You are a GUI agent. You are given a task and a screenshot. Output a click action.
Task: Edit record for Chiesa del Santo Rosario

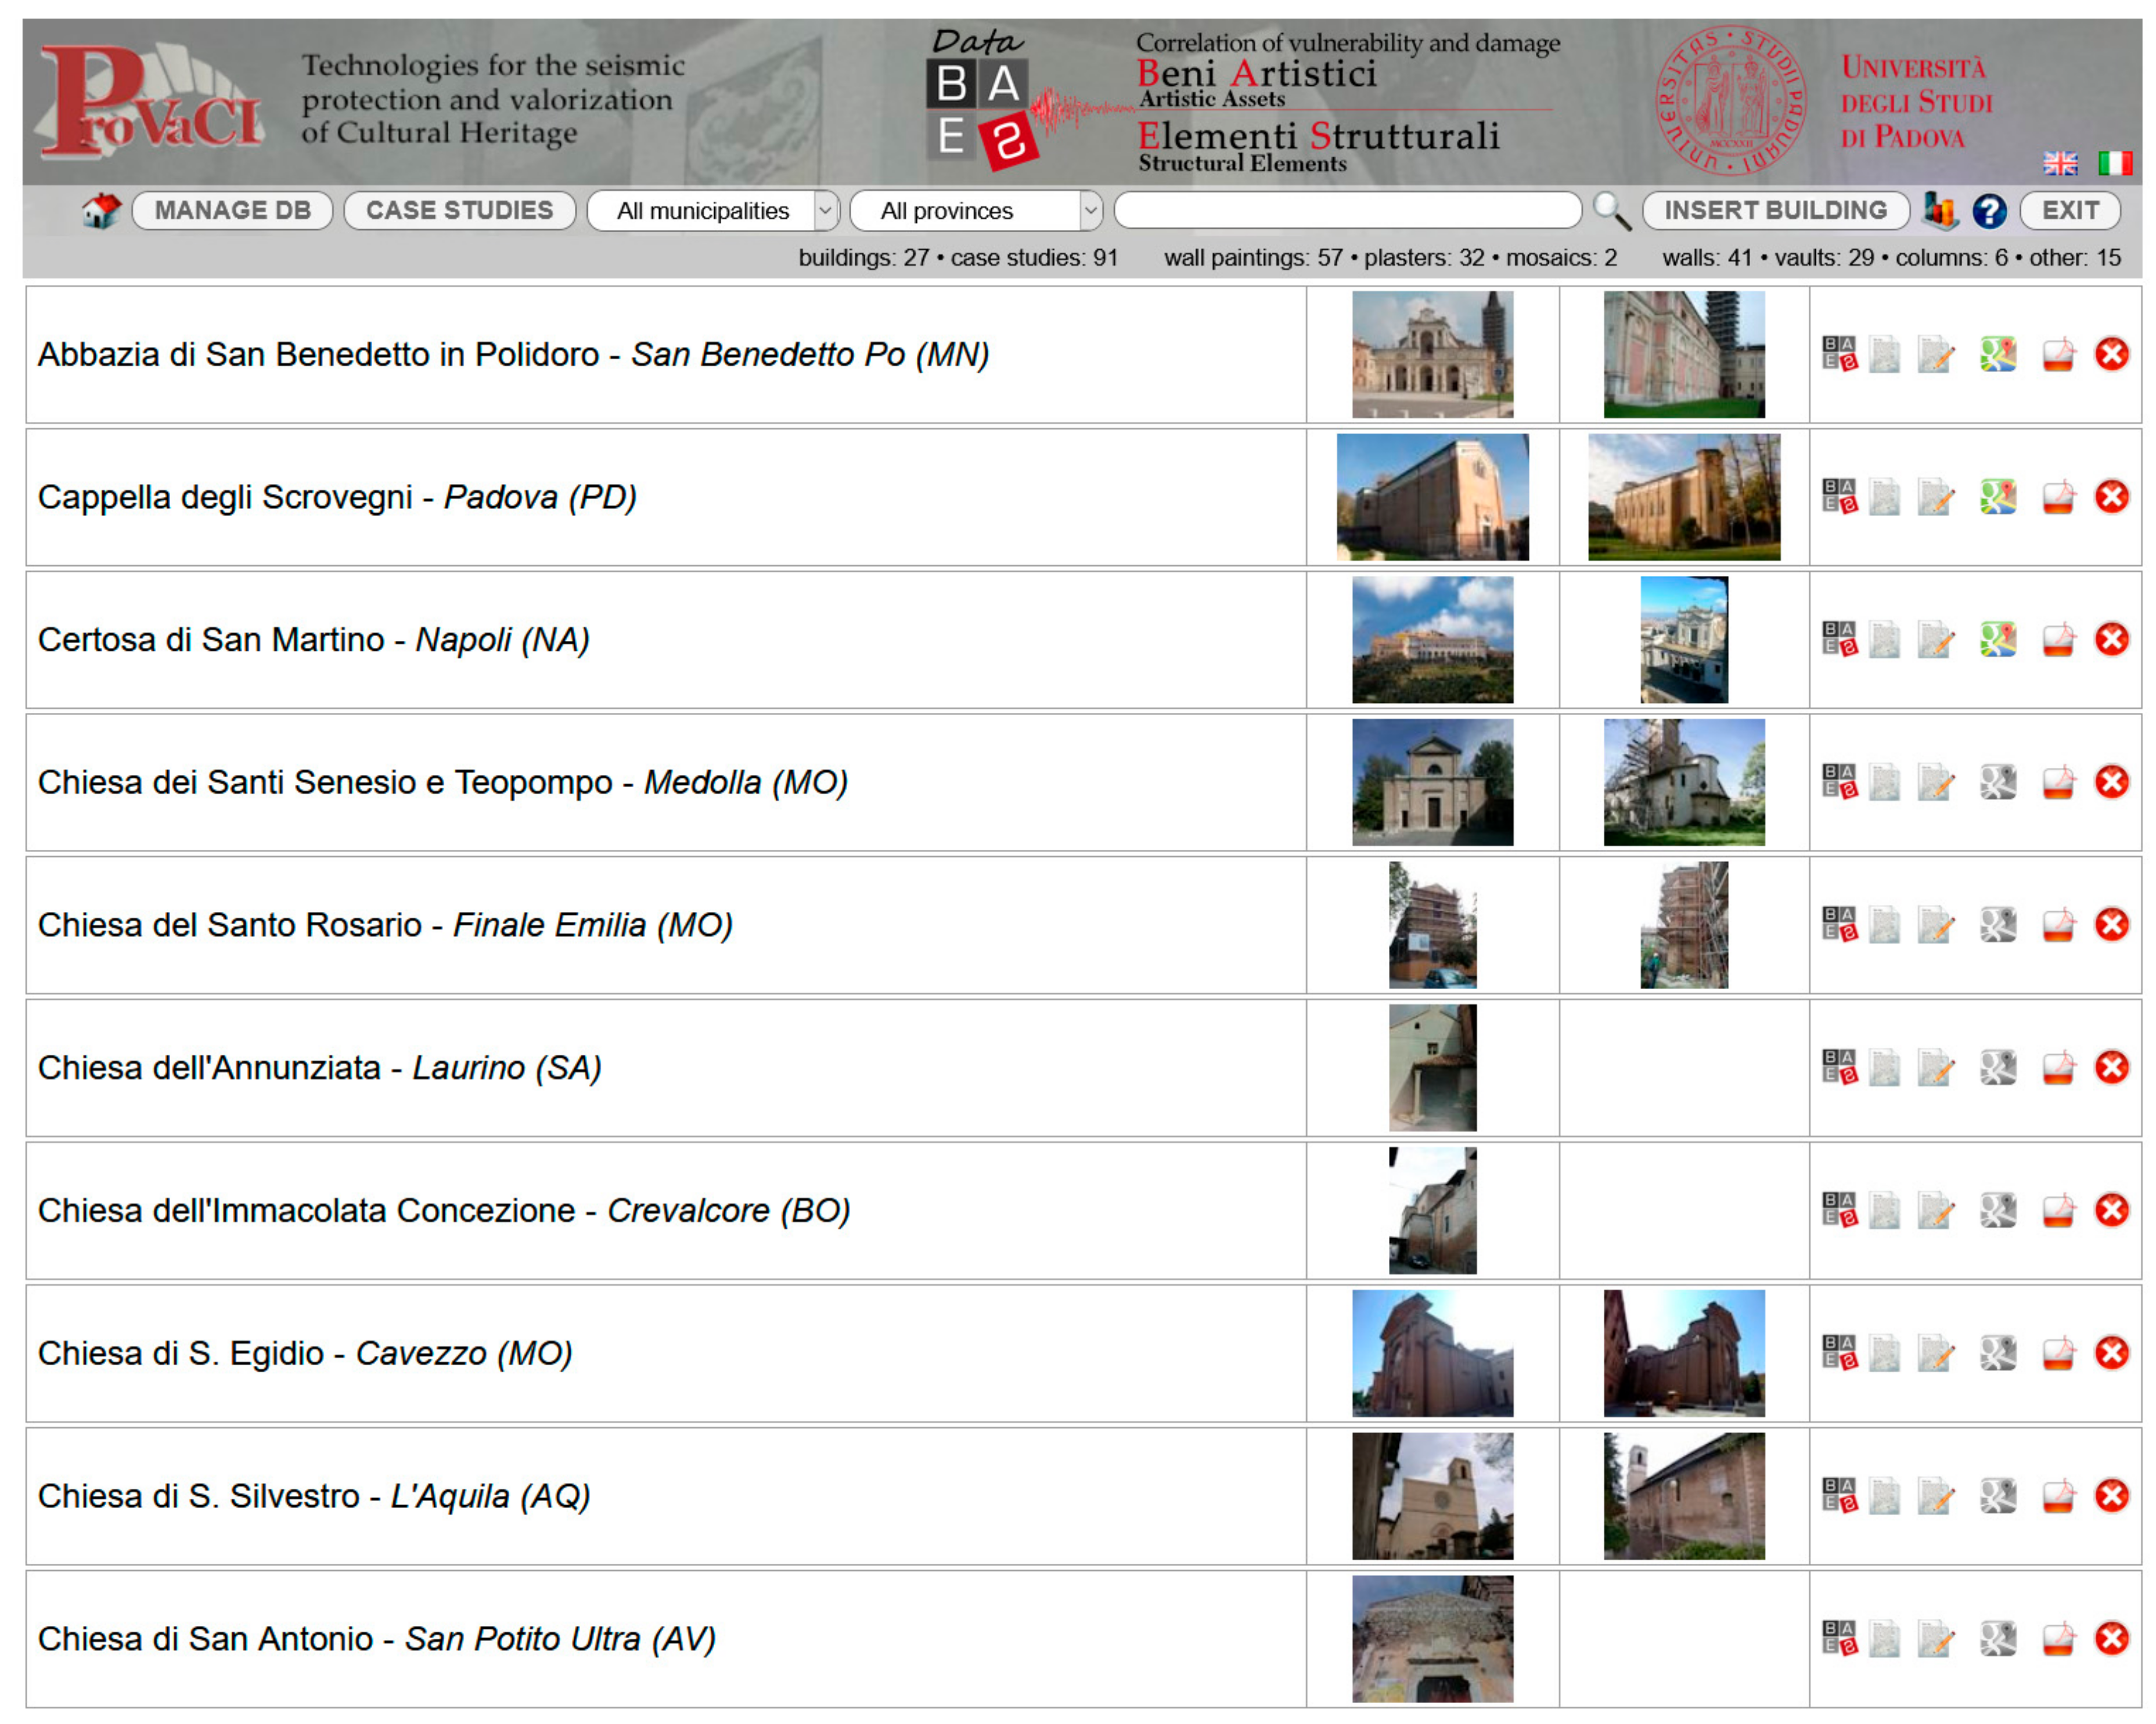tap(1935, 925)
